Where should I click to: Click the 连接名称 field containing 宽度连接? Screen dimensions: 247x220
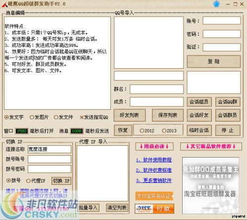click(49, 149)
